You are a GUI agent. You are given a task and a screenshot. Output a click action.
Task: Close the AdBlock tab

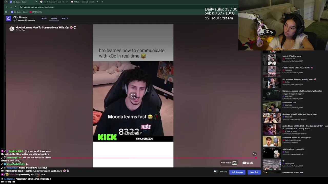point(97,2)
